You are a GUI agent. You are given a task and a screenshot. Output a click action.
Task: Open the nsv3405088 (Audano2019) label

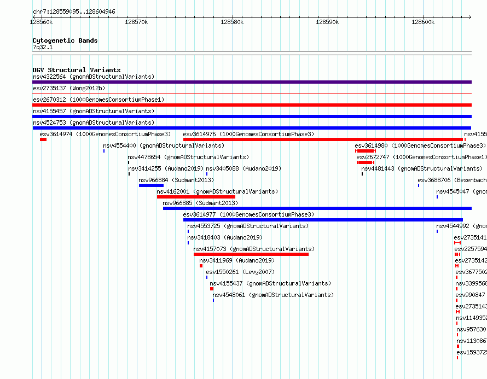pyautogui.click(x=243, y=168)
